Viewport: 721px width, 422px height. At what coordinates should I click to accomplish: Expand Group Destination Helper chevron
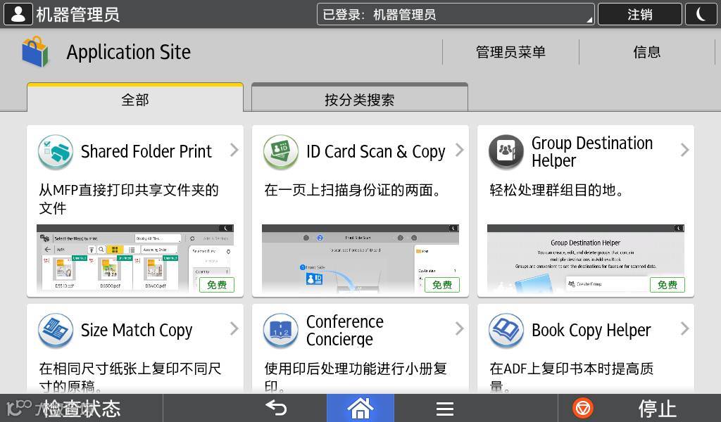click(x=684, y=150)
